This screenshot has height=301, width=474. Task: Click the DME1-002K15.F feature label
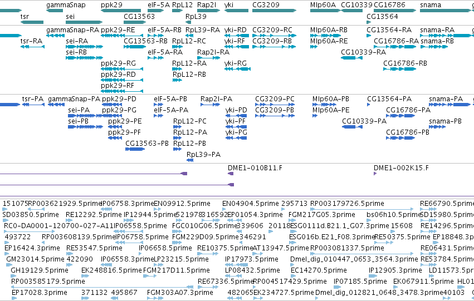pos(401,168)
